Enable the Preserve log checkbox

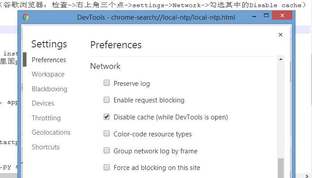(107, 83)
